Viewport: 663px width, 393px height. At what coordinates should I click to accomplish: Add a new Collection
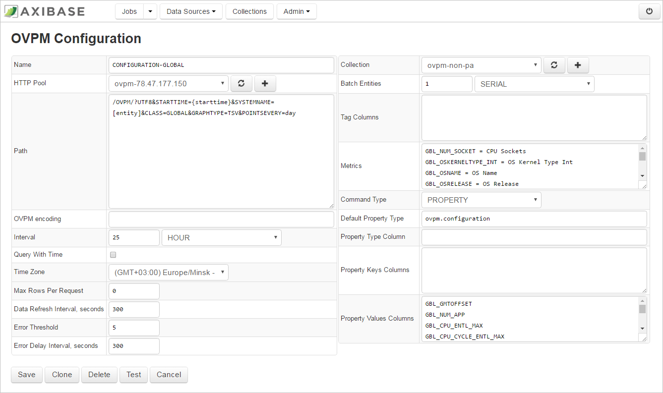pos(578,65)
